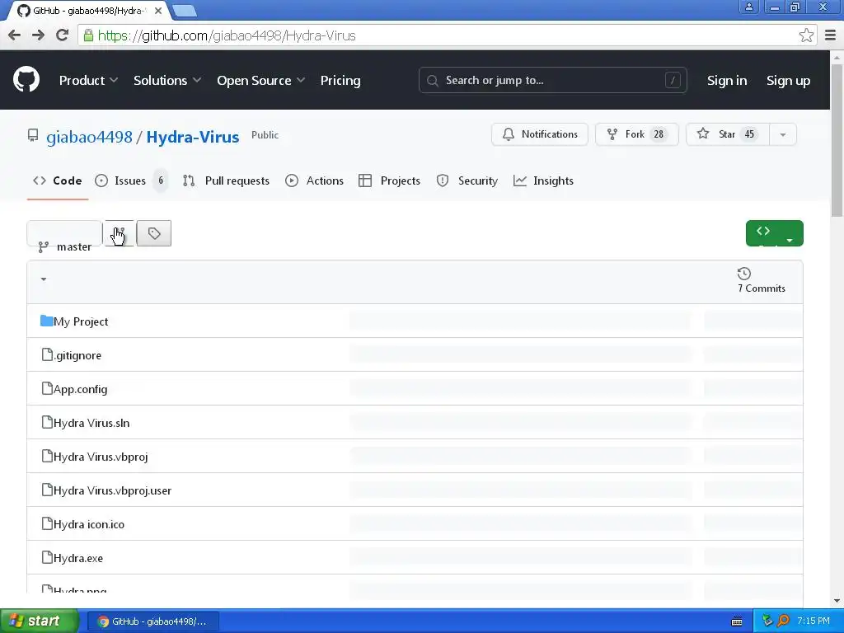Expand the Solutions menu
Screen dimensions: 844x633
point(167,80)
